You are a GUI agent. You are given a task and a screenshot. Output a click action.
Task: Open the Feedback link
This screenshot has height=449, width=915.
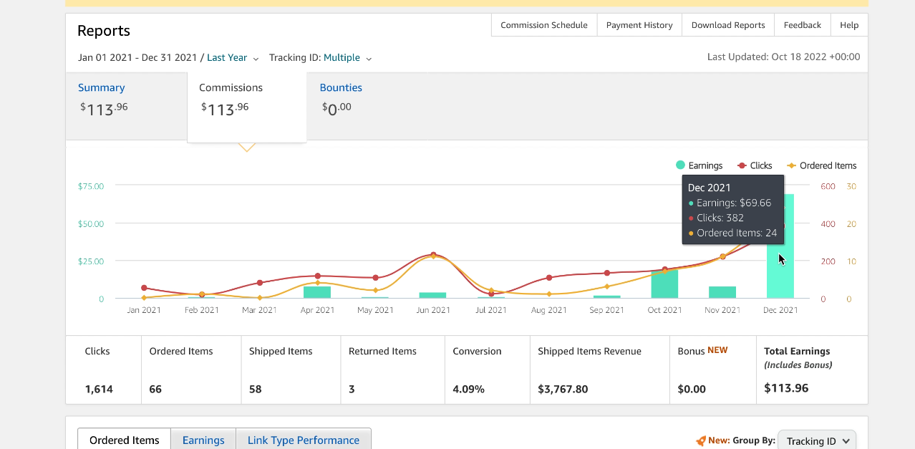(803, 24)
